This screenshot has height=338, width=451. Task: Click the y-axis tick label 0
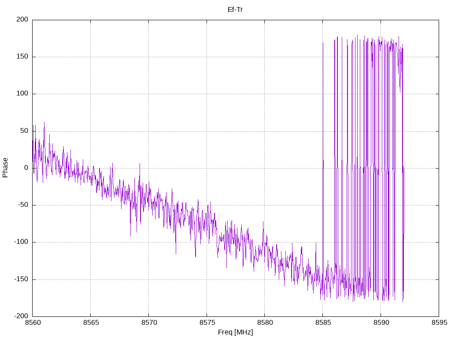(x=26, y=168)
